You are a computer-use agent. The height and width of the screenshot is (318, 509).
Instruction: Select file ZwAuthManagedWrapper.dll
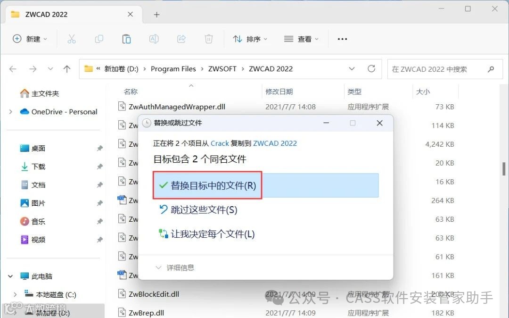(177, 107)
